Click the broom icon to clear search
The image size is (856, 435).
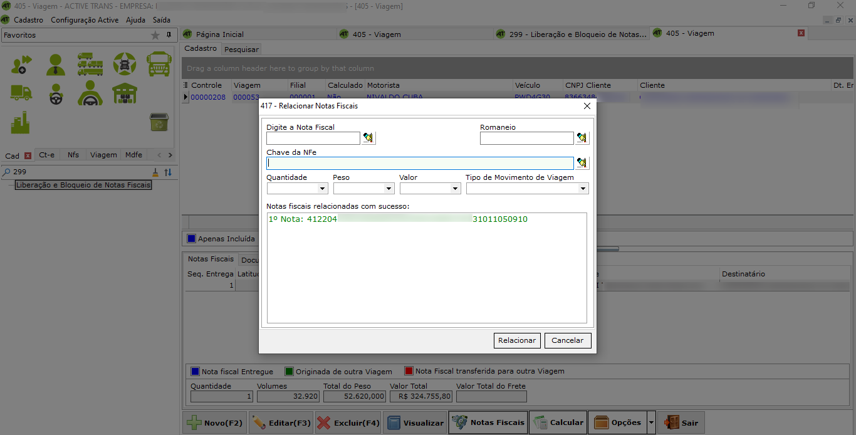155,172
